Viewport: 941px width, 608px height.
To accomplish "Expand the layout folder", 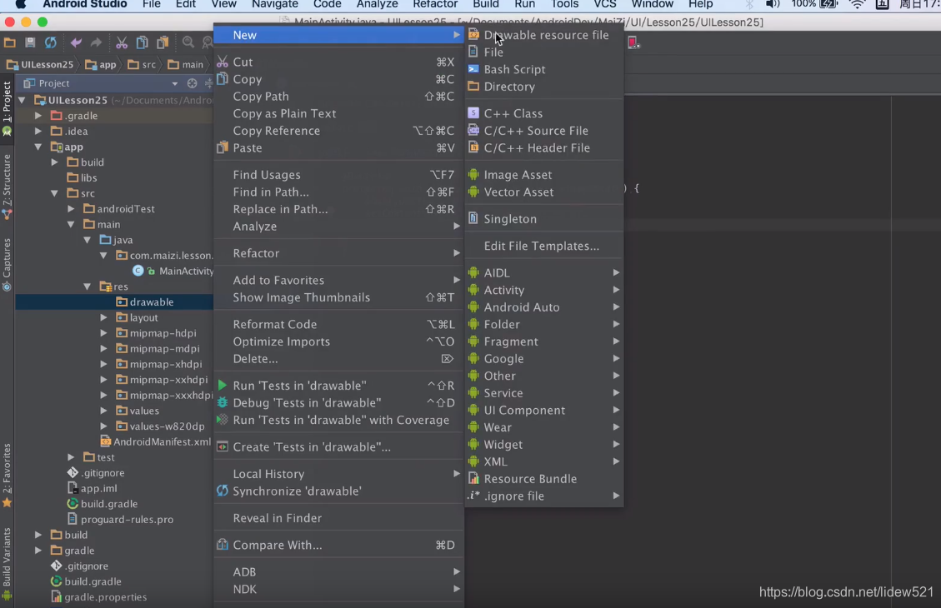I will click(x=104, y=317).
